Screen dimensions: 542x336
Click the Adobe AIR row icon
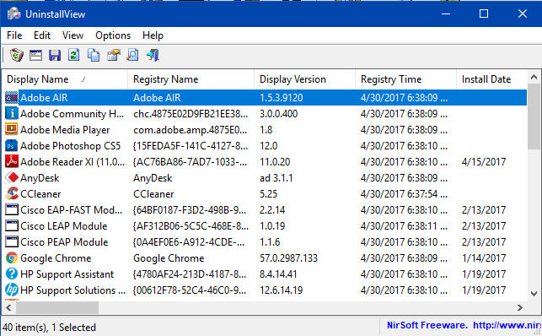click(x=12, y=98)
